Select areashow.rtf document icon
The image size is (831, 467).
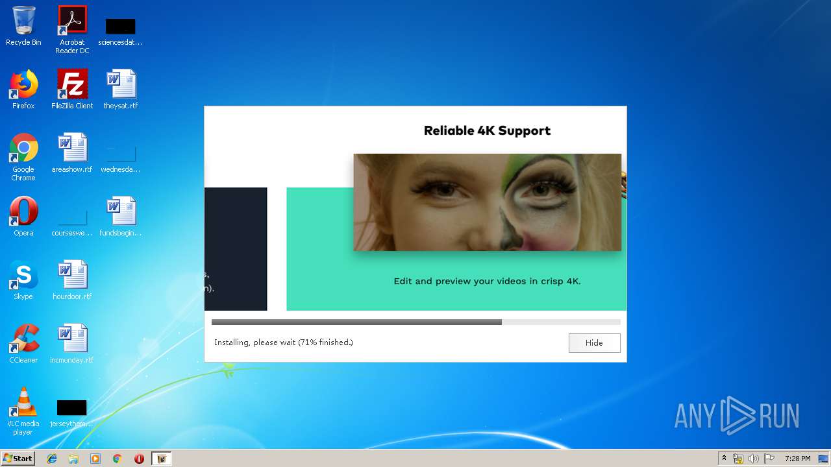pos(72,153)
